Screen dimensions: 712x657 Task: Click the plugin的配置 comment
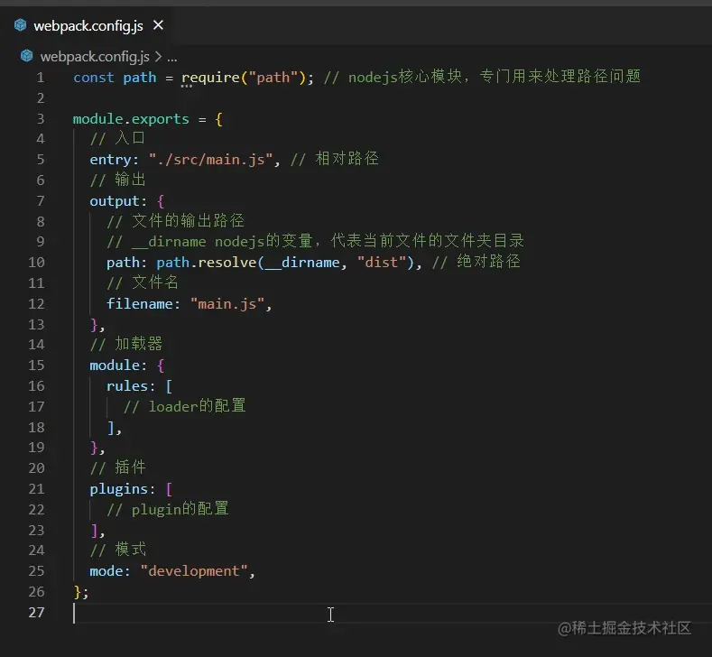(x=168, y=509)
